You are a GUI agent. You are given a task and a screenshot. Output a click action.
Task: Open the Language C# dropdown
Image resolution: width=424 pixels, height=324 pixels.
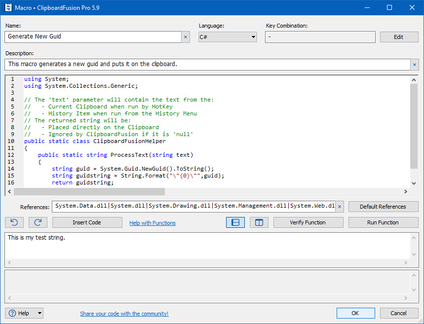click(228, 37)
